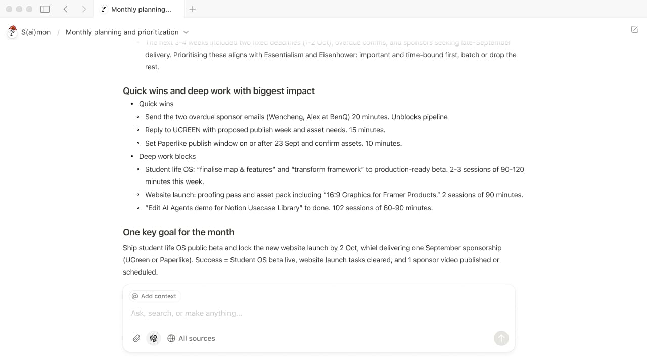
Task: Open a new tab with plus icon
Action: (193, 9)
